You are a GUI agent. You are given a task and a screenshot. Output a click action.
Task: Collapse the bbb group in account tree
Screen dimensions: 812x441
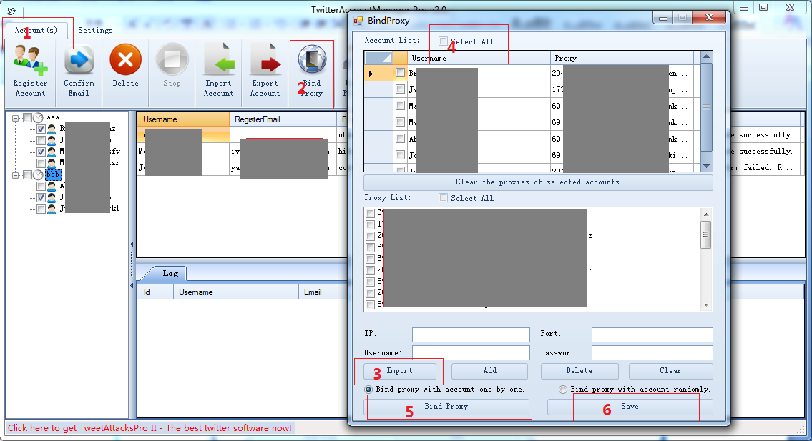click(16, 175)
